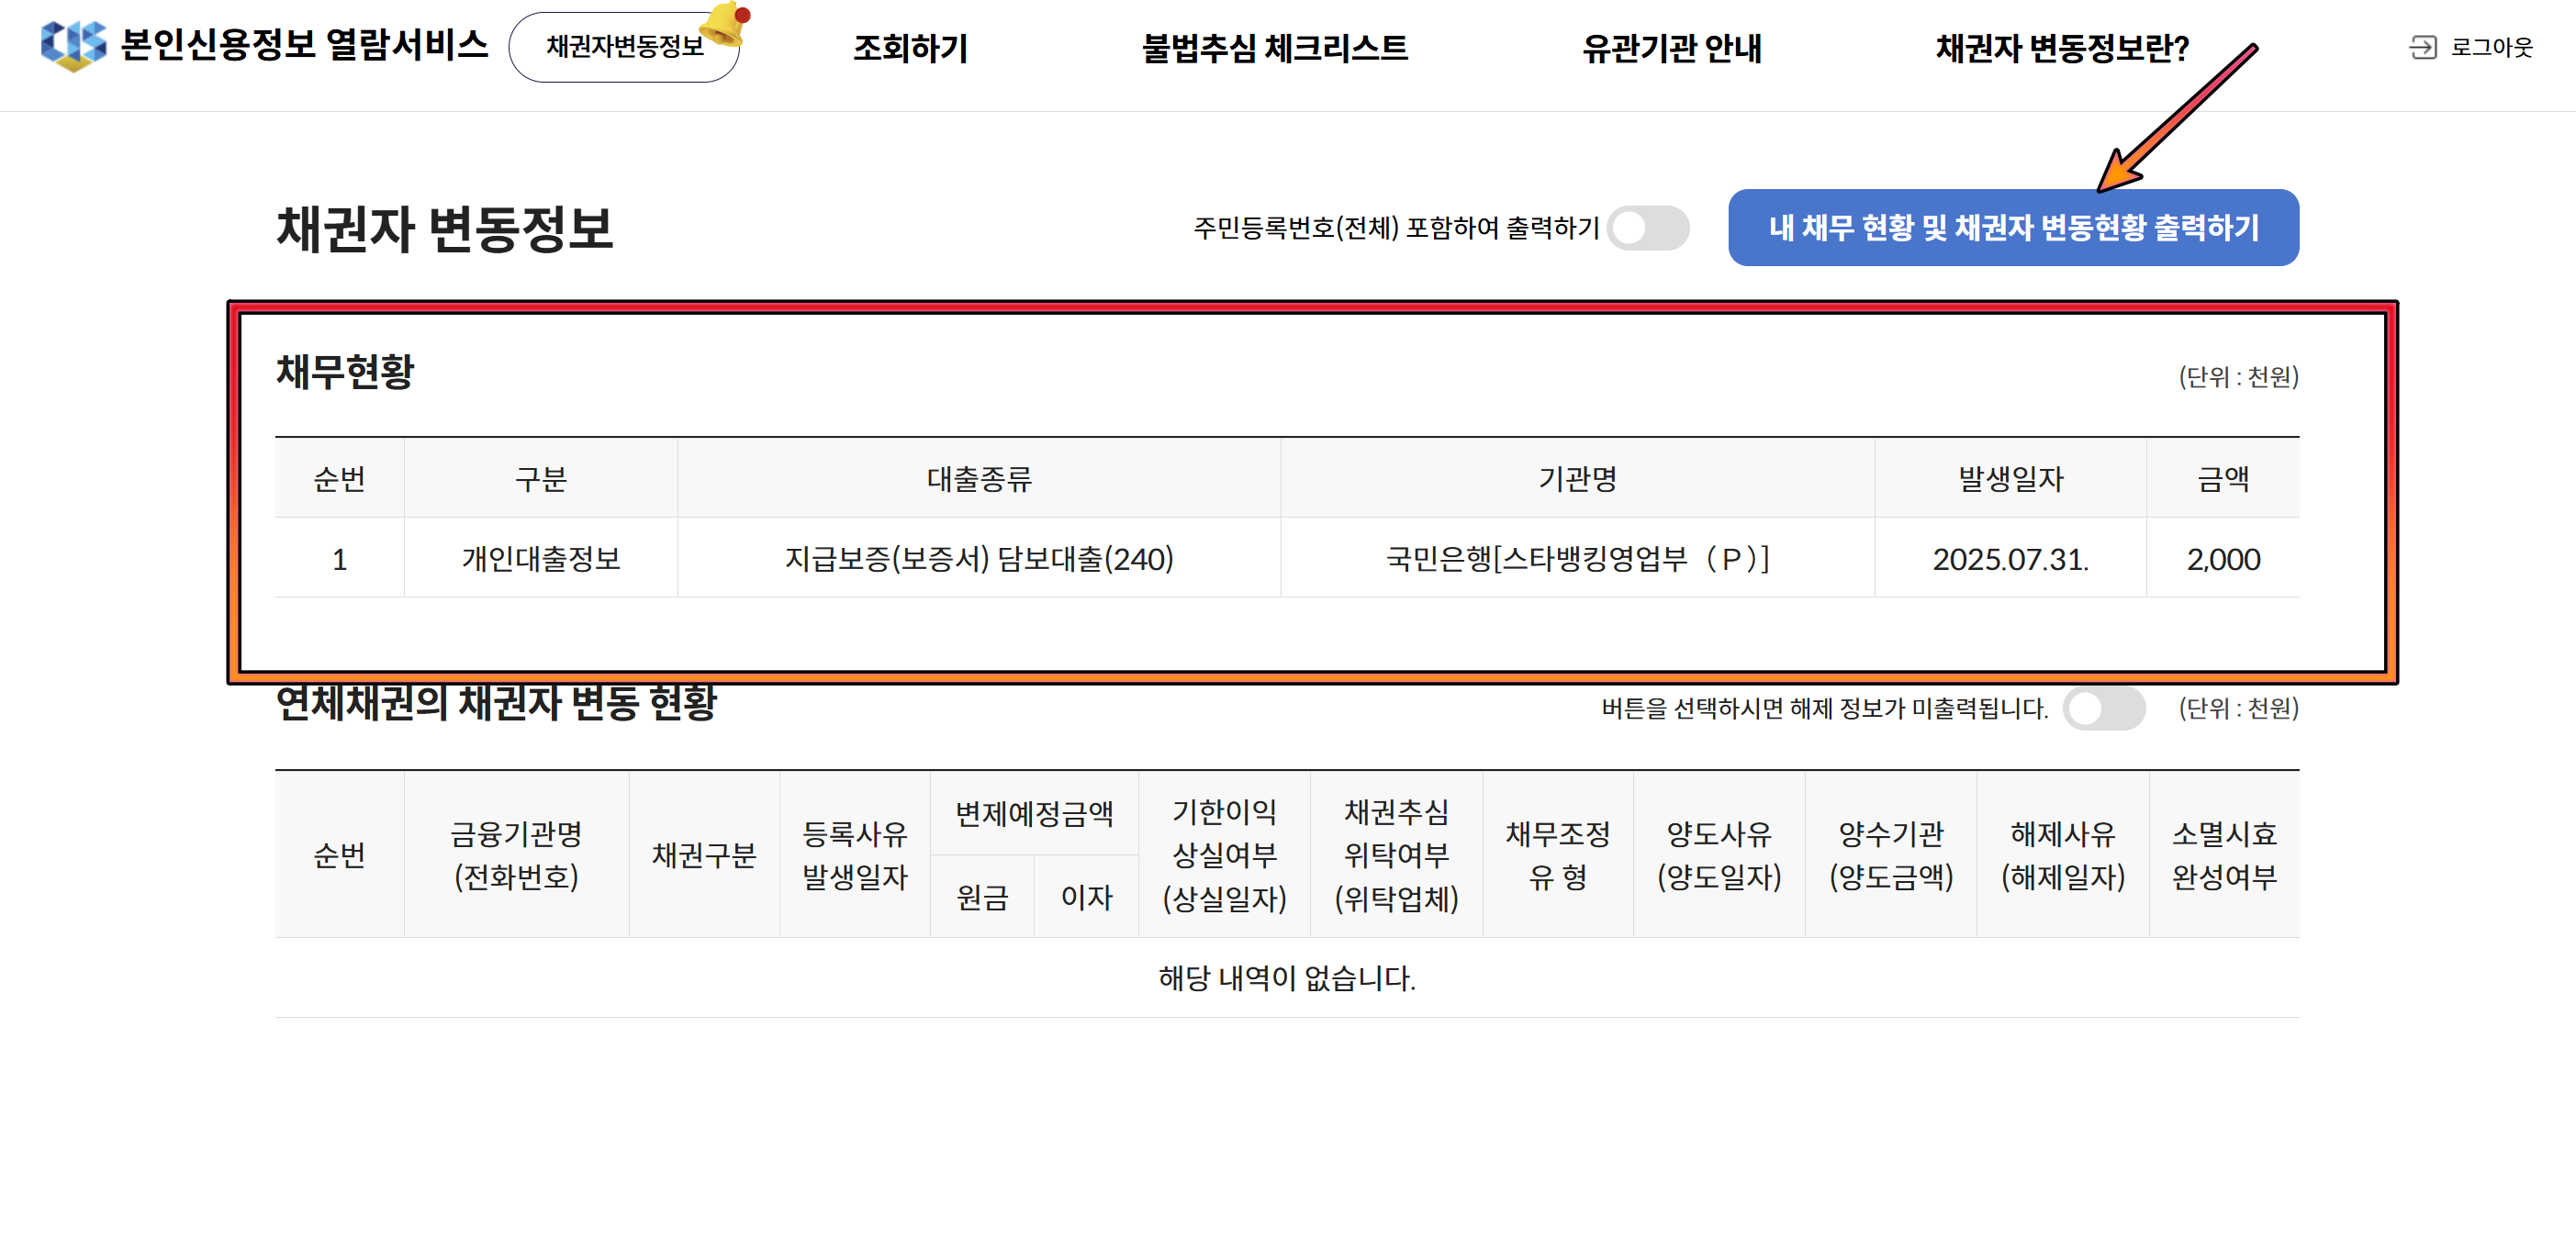This screenshot has height=1239, width=2576.
Task: Click the credit info service logo icon
Action: tap(72, 46)
